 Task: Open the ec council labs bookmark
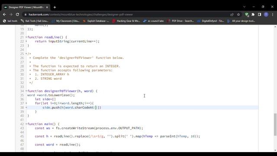click(x=154, y=21)
